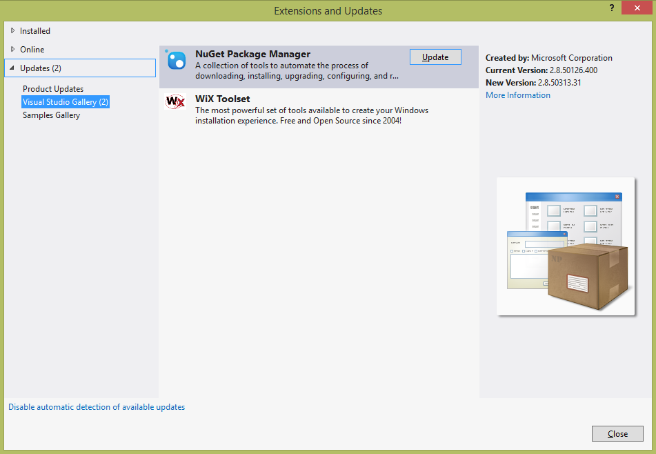Viewport: 656px width, 454px height.
Task: Click the NuGet description text
Action: pyautogui.click(x=297, y=70)
